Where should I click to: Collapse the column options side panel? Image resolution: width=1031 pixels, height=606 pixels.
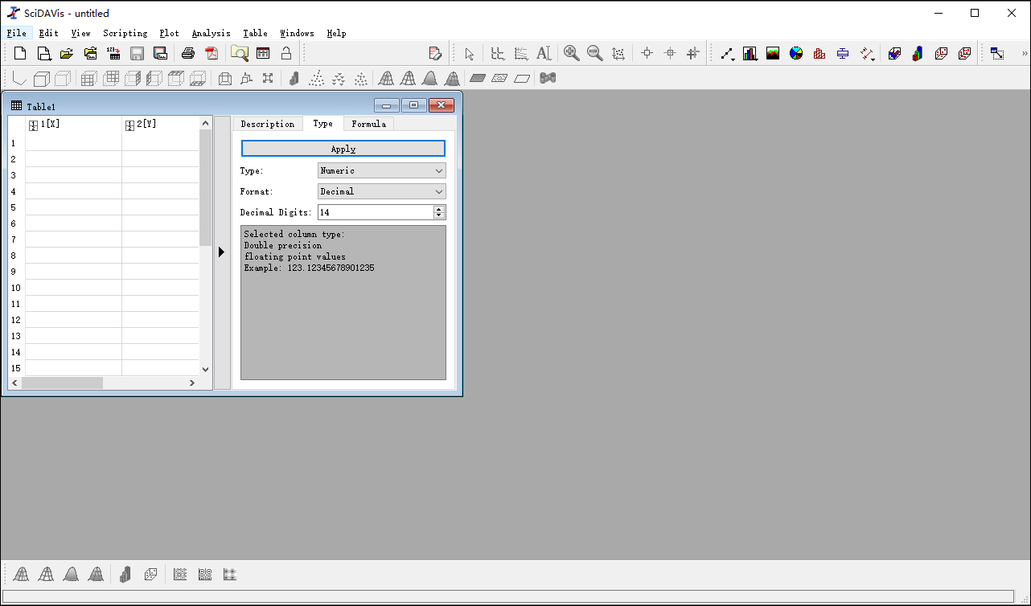tap(222, 252)
